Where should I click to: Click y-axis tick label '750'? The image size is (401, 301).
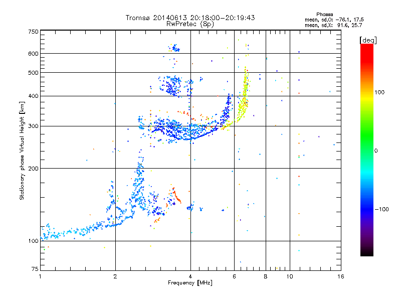point(33,32)
